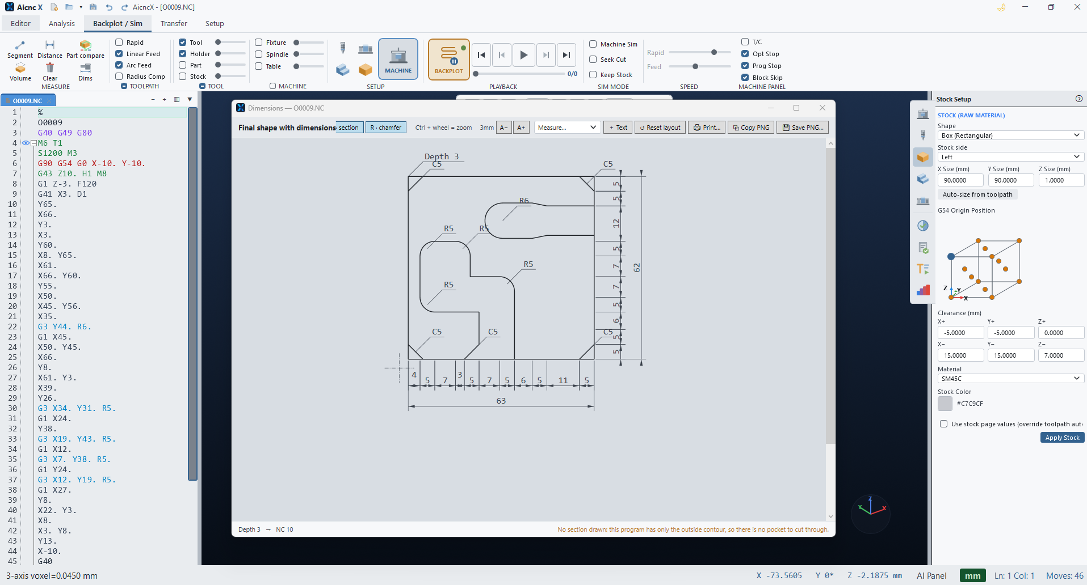Click the Rapid speed slider
The height and width of the screenshot is (585, 1087).
tap(700, 52)
